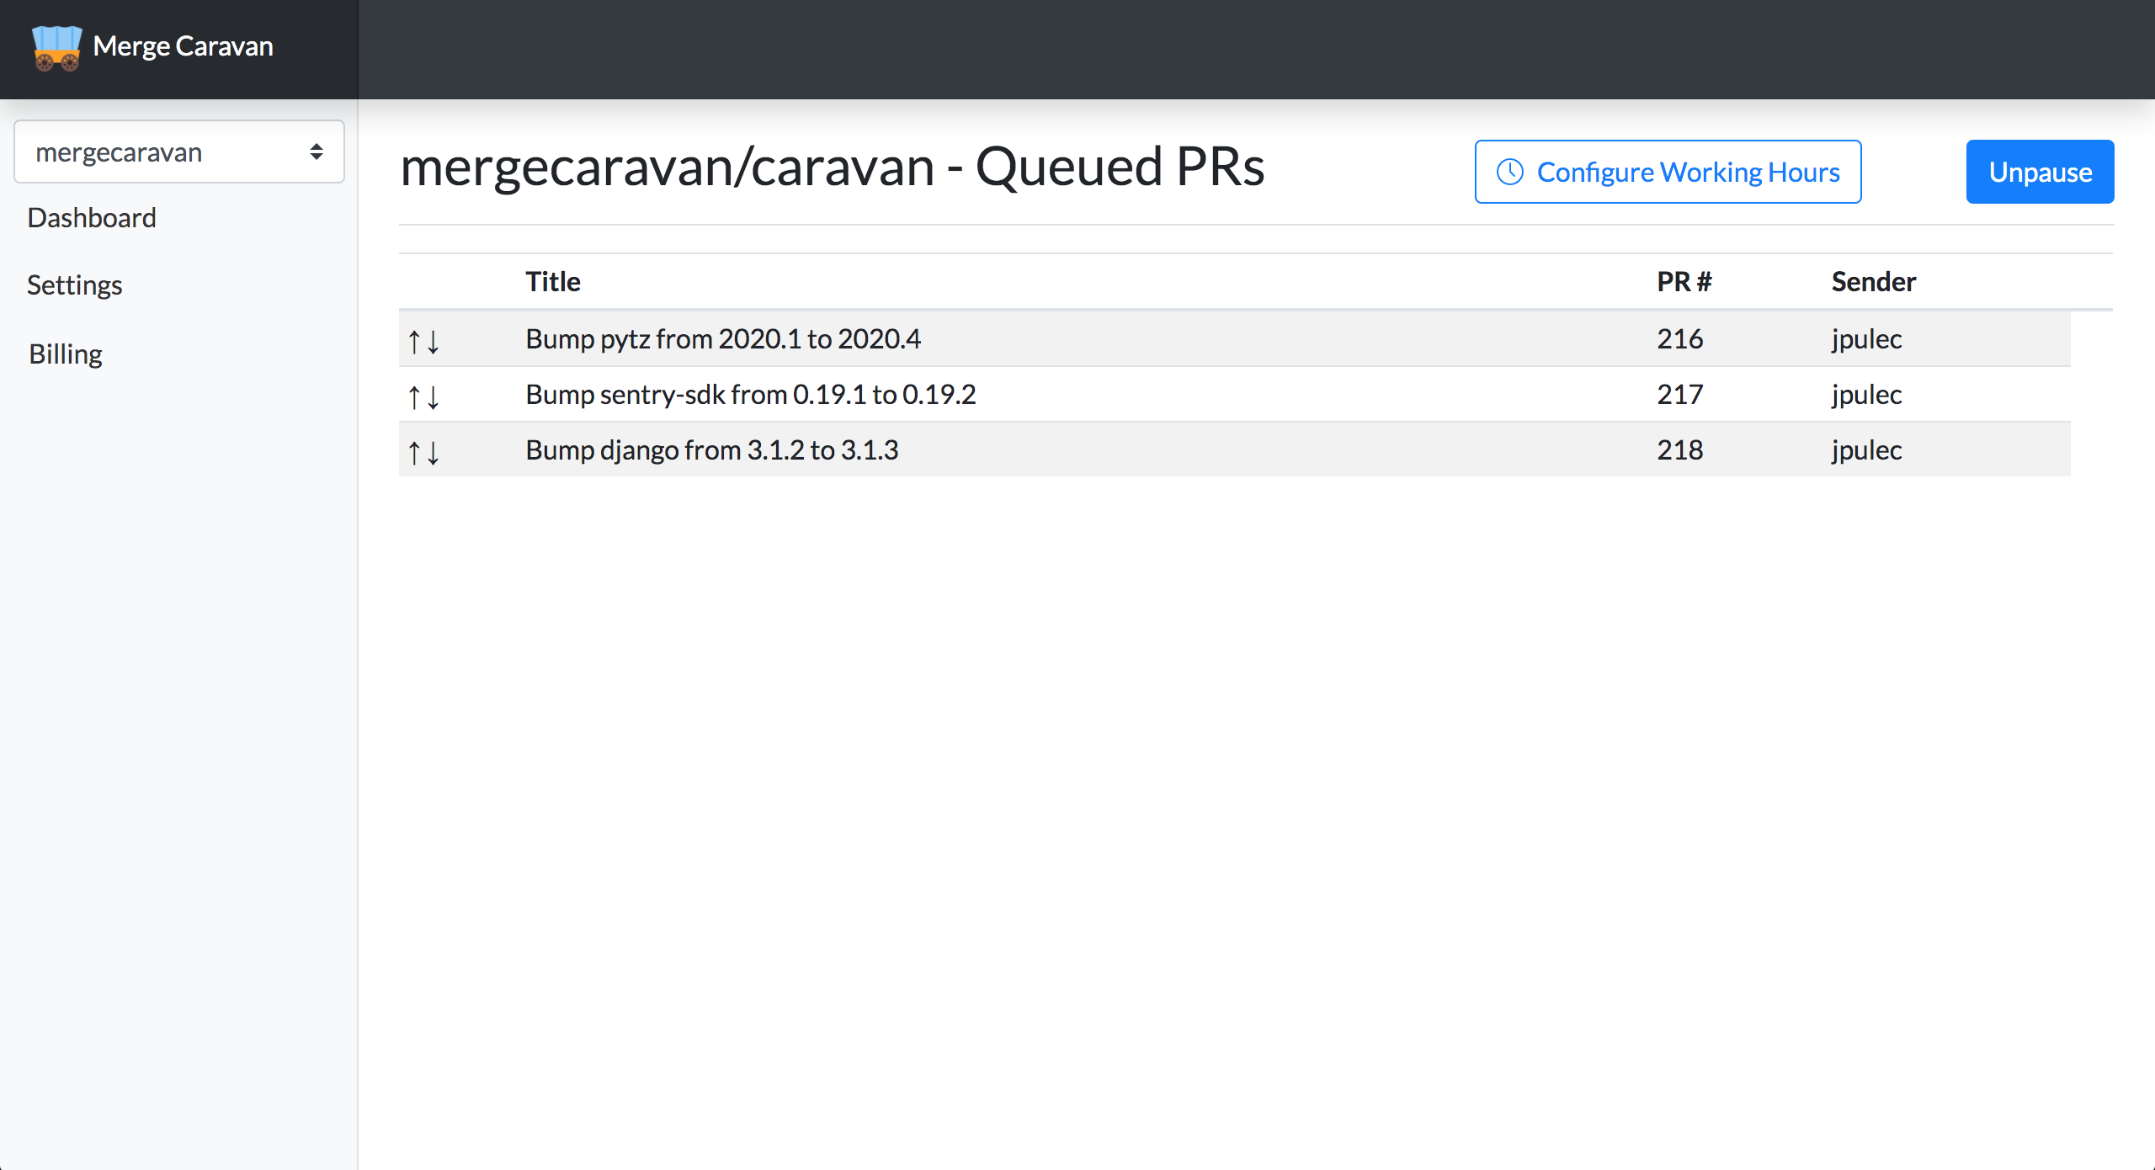2155x1170 pixels.
Task: Select the Bump pytz PR title
Action: click(722, 338)
